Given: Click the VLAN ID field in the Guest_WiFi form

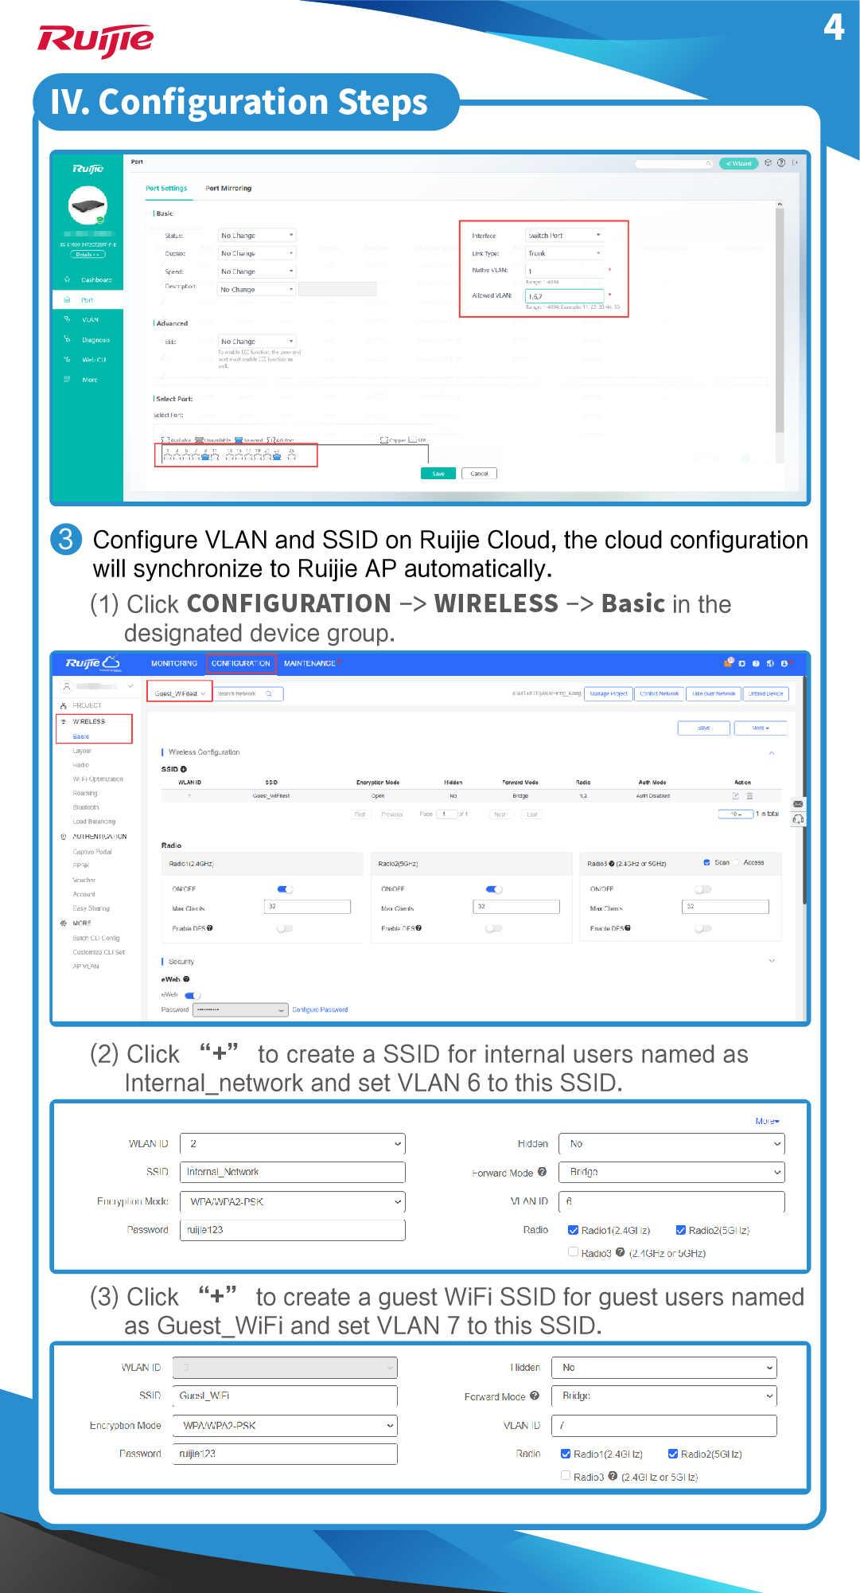Looking at the screenshot, I should tap(666, 1426).
